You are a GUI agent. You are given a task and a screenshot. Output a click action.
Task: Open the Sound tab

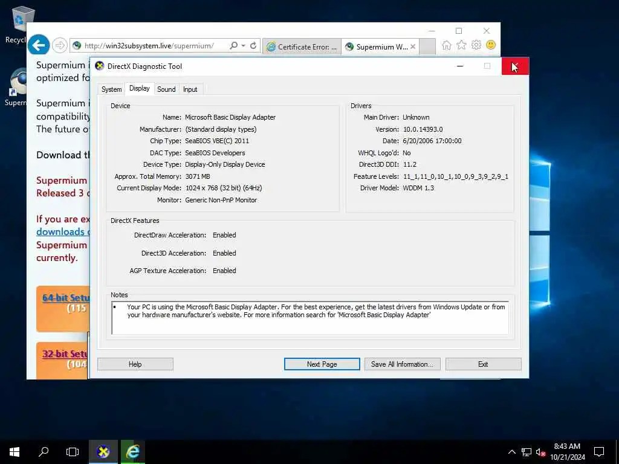pyautogui.click(x=166, y=89)
